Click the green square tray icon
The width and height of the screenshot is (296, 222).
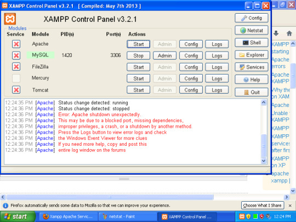(x=255, y=217)
